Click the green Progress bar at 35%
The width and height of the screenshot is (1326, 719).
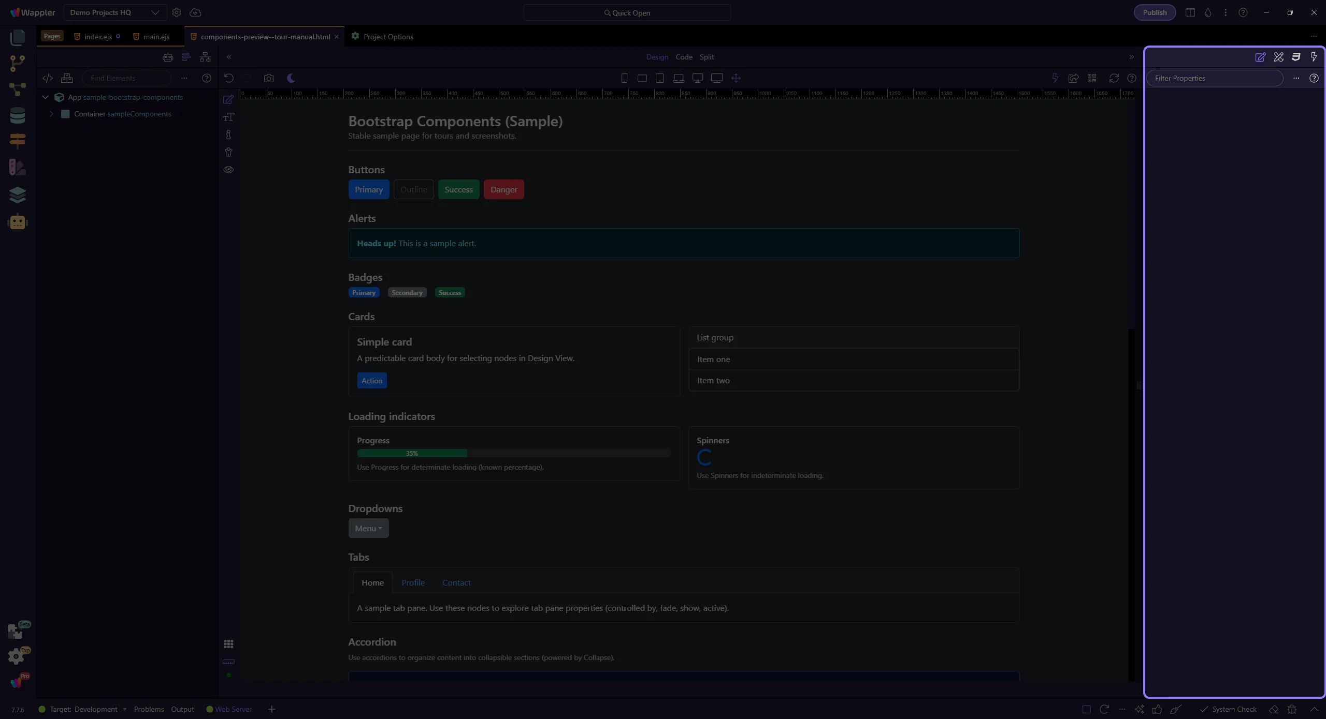point(412,453)
